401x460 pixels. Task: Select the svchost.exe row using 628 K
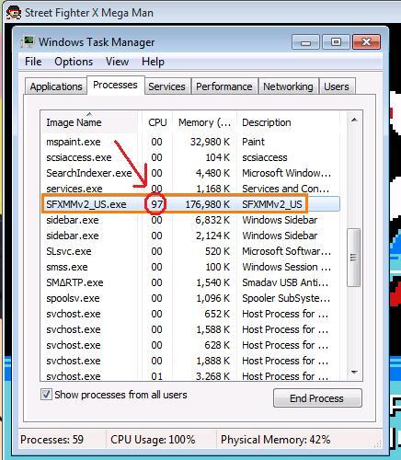pos(190,345)
